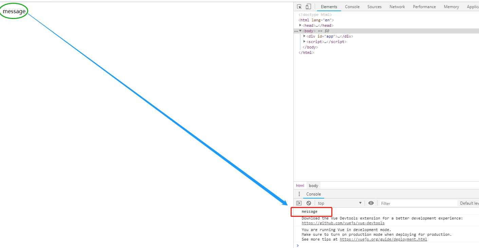Screen dimensions: 479x248
Task: Select the Console drawer tab
Action: pos(313,194)
